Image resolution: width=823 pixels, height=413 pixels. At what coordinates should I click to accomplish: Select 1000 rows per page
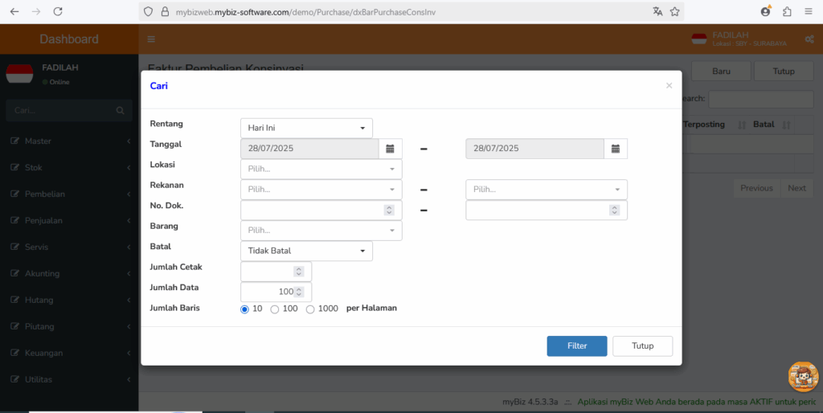coord(310,309)
